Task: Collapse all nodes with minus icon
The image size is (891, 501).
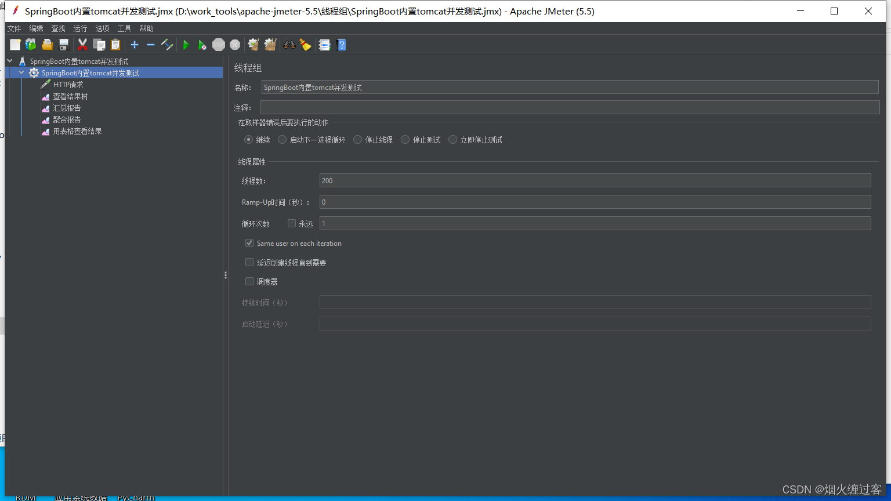Action: [151, 45]
